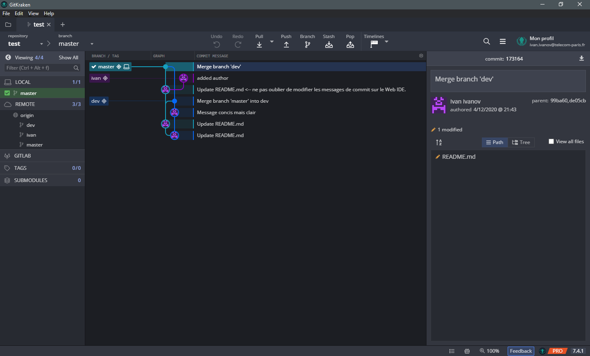Collapse the LOCAL section
The image size is (590, 356).
43,82
